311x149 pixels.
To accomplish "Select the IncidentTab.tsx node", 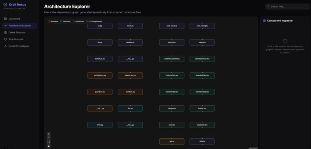I will (172, 92).
